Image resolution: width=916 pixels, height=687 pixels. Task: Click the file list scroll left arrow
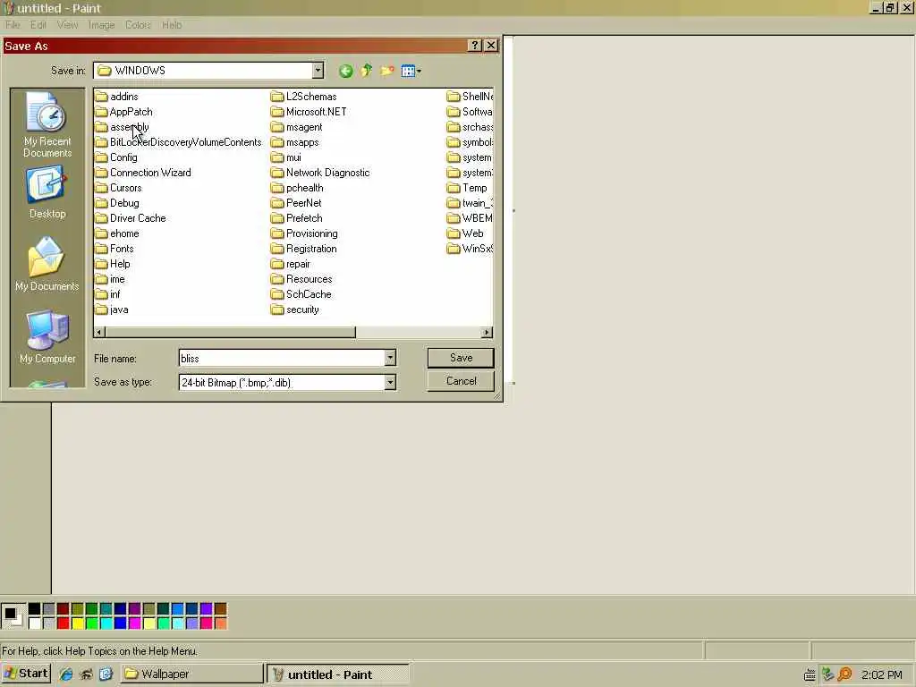100,333
